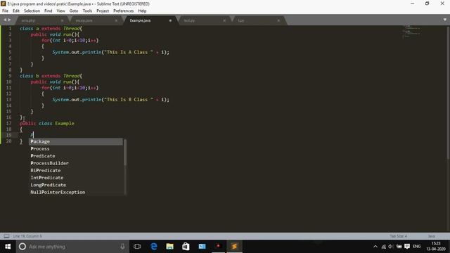Pick NullPointerException from the suggestions
The image size is (450, 253).
[x=76, y=192]
